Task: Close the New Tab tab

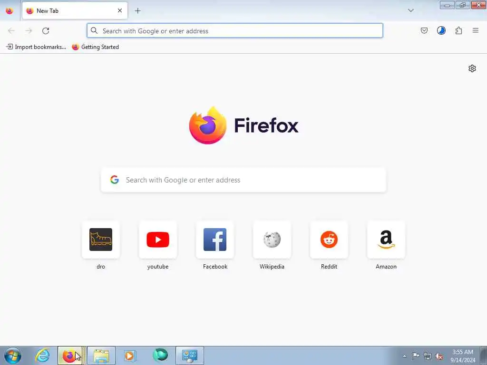Action: pos(119,10)
